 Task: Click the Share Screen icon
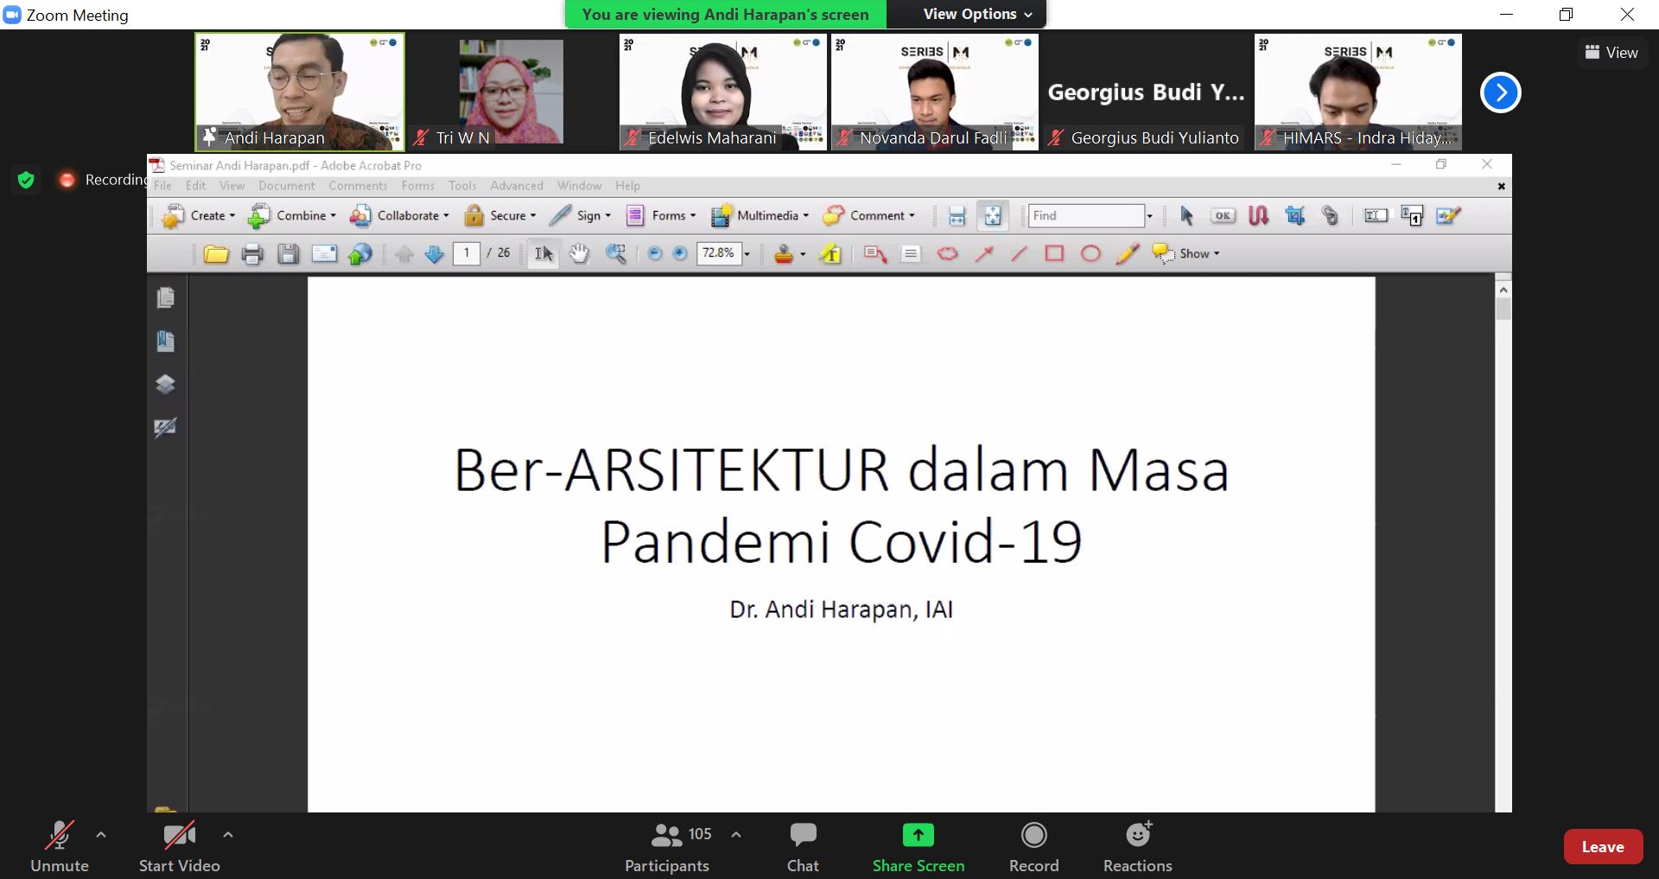coord(918,835)
